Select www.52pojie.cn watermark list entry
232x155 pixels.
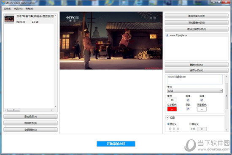tap(197, 35)
